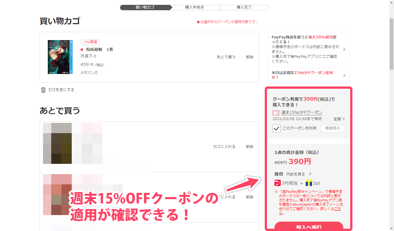Delete 呪術廻戦 1巻 from the cart

pyautogui.click(x=250, y=57)
